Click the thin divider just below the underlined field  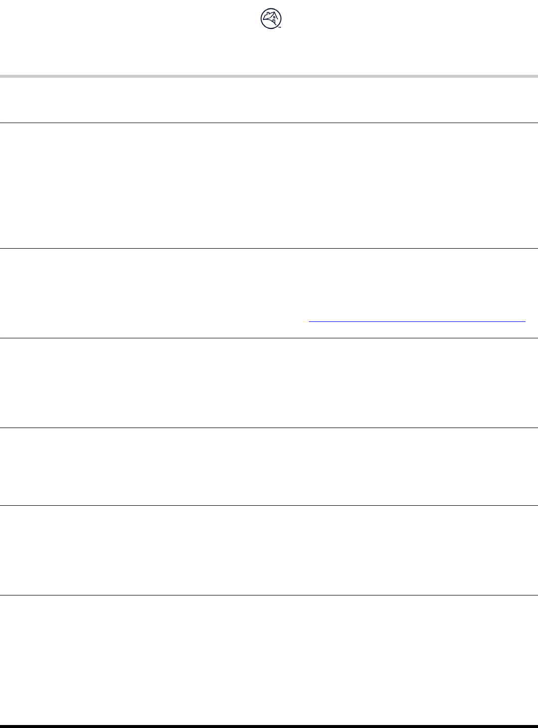[269, 338]
